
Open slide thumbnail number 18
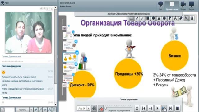pos(70,68)
